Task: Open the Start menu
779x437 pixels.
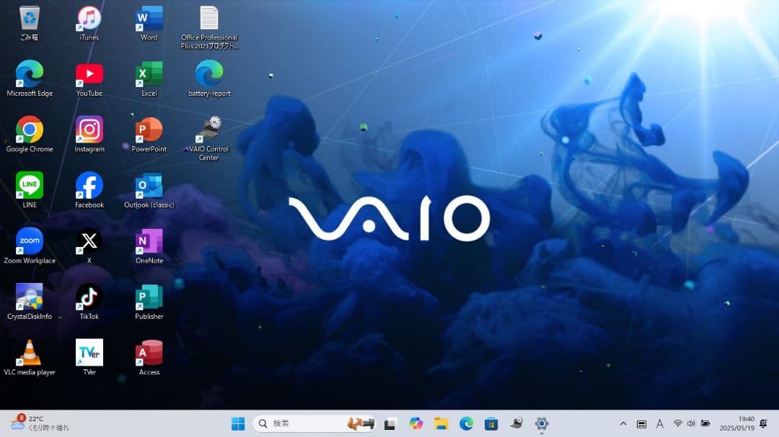Action: point(237,423)
